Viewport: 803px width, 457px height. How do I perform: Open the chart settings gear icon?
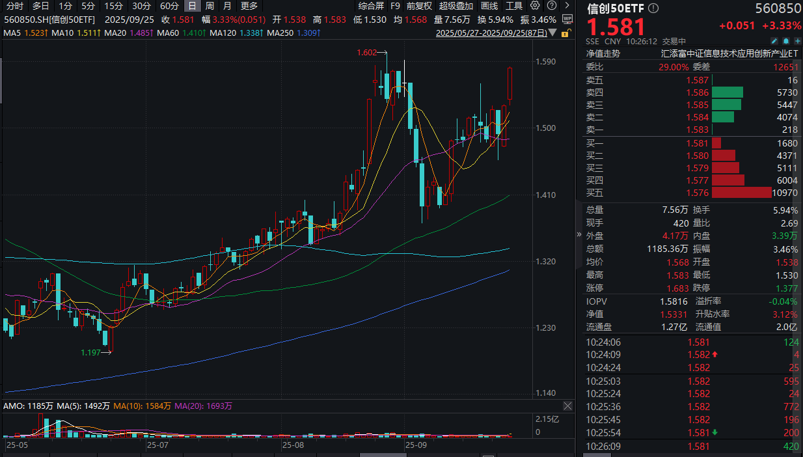[534, 6]
